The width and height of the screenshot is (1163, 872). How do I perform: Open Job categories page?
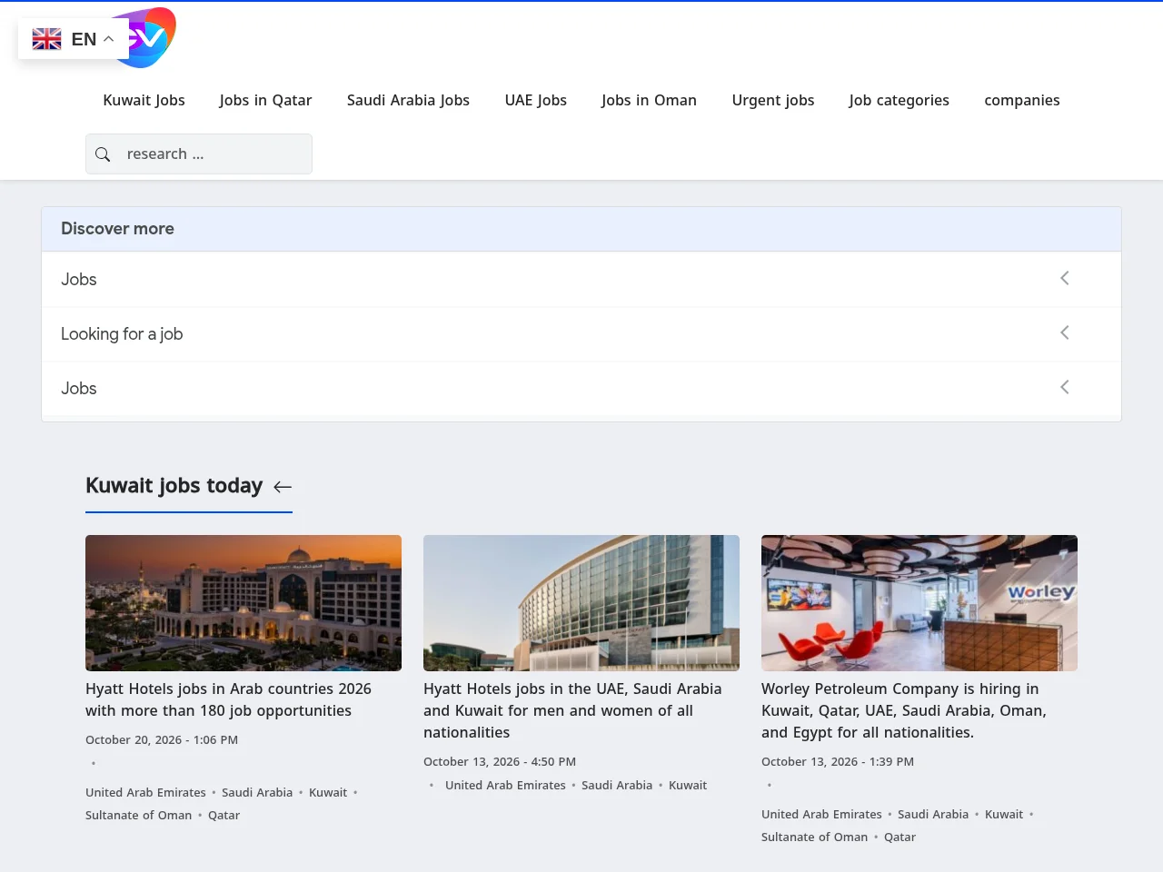point(899,100)
